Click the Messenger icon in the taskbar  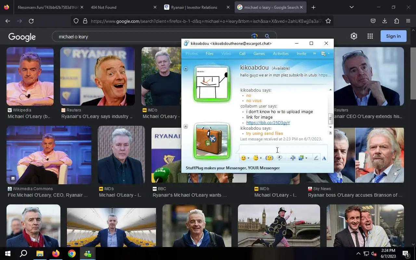tap(87, 253)
